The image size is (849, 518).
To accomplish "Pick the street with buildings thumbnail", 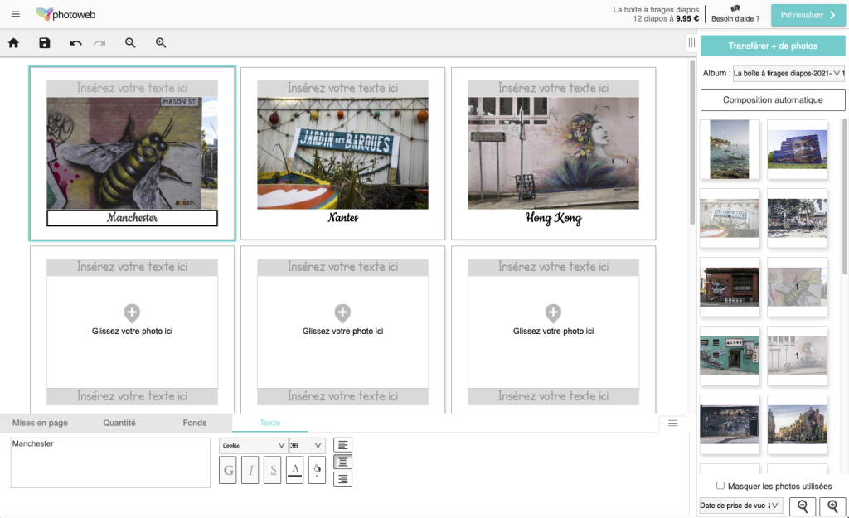I will pos(797,424).
